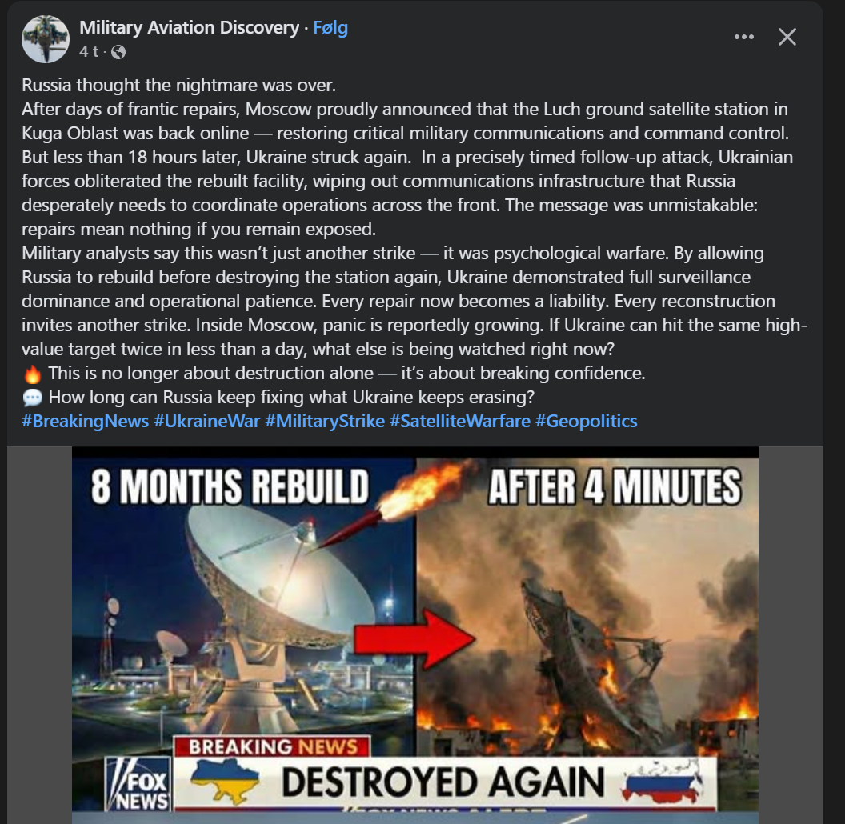
Task: Close the post viewer with the X
Action: point(787,37)
